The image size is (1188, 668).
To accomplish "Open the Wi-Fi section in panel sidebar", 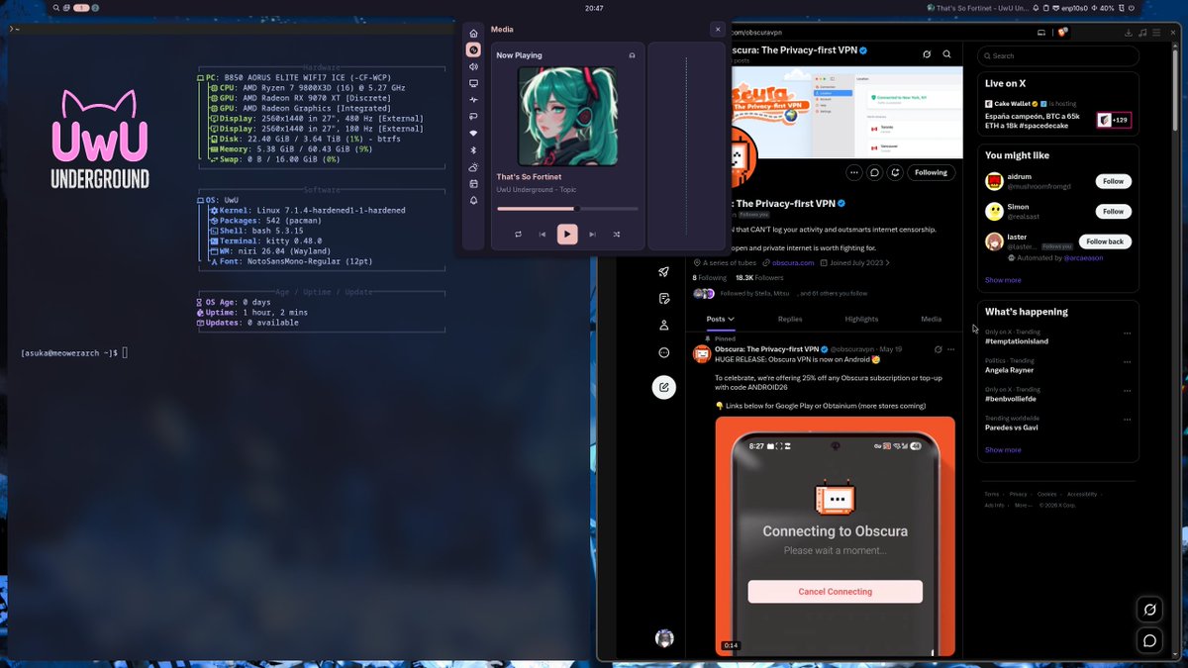I will click(x=473, y=134).
